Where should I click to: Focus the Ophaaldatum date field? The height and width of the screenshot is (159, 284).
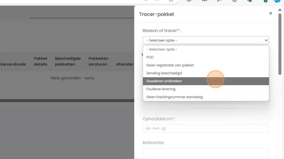pyautogui.click(x=206, y=129)
